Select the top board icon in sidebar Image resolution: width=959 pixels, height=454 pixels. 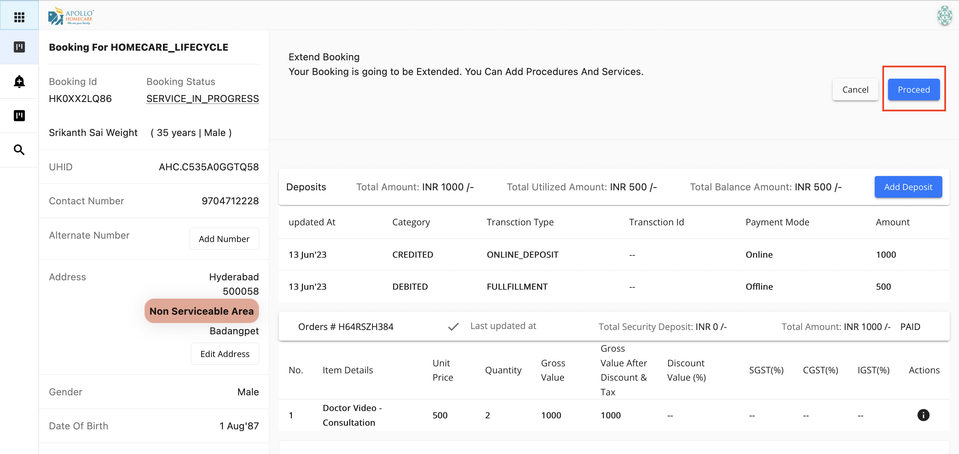click(x=19, y=47)
